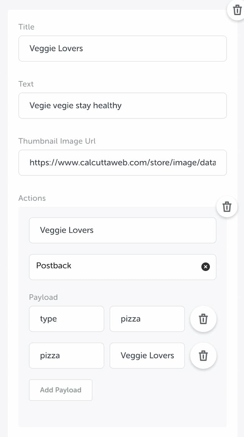Remove the action using the Actions trash icon
Viewport: 244px width, 437px height.
(x=227, y=207)
